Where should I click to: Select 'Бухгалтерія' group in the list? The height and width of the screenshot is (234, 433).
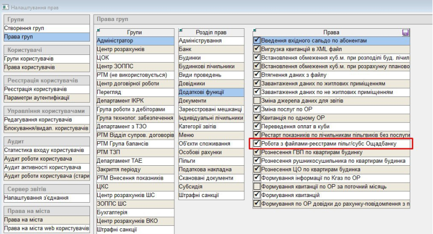pos(113,212)
